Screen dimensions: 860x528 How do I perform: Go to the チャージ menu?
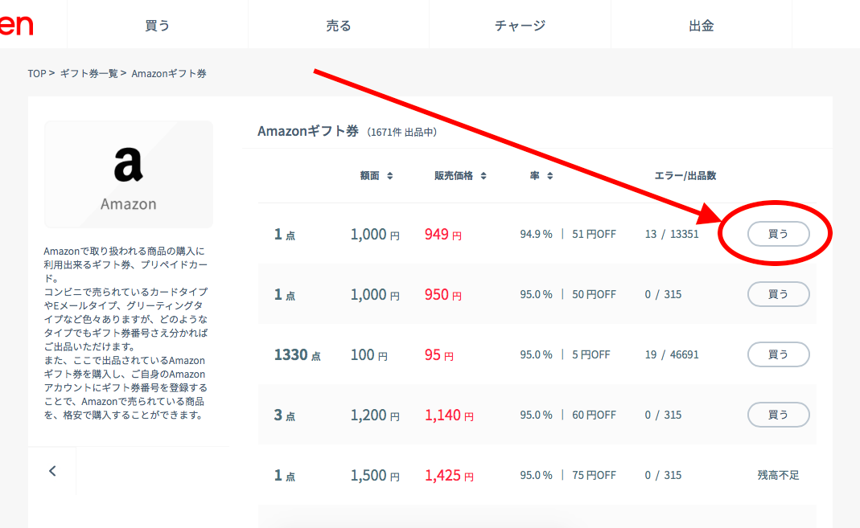pos(520,25)
